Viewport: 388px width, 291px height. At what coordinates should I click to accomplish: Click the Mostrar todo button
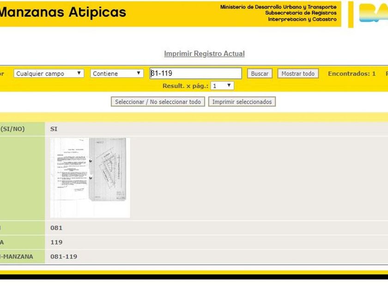(298, 73)
